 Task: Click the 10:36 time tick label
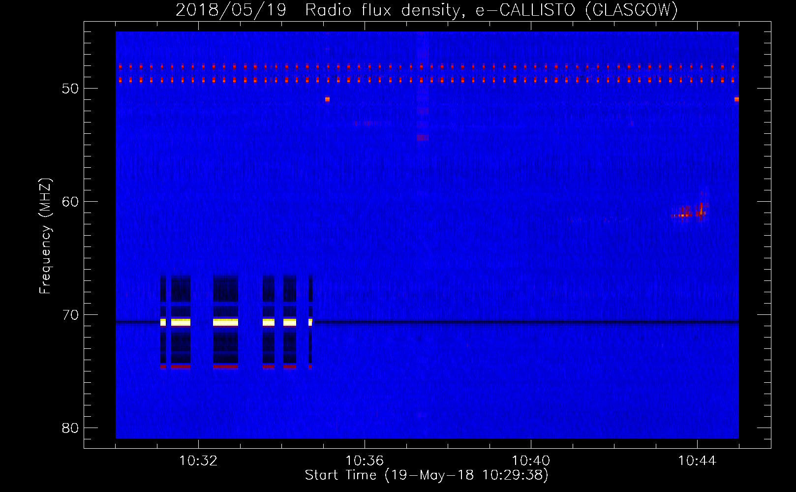pyautogui.click(x=365, y=461)
